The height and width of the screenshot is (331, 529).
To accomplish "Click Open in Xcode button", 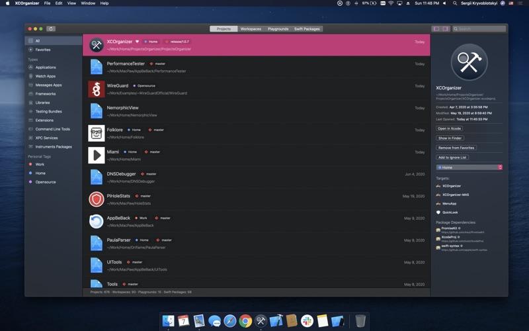I will pos(449,128).
